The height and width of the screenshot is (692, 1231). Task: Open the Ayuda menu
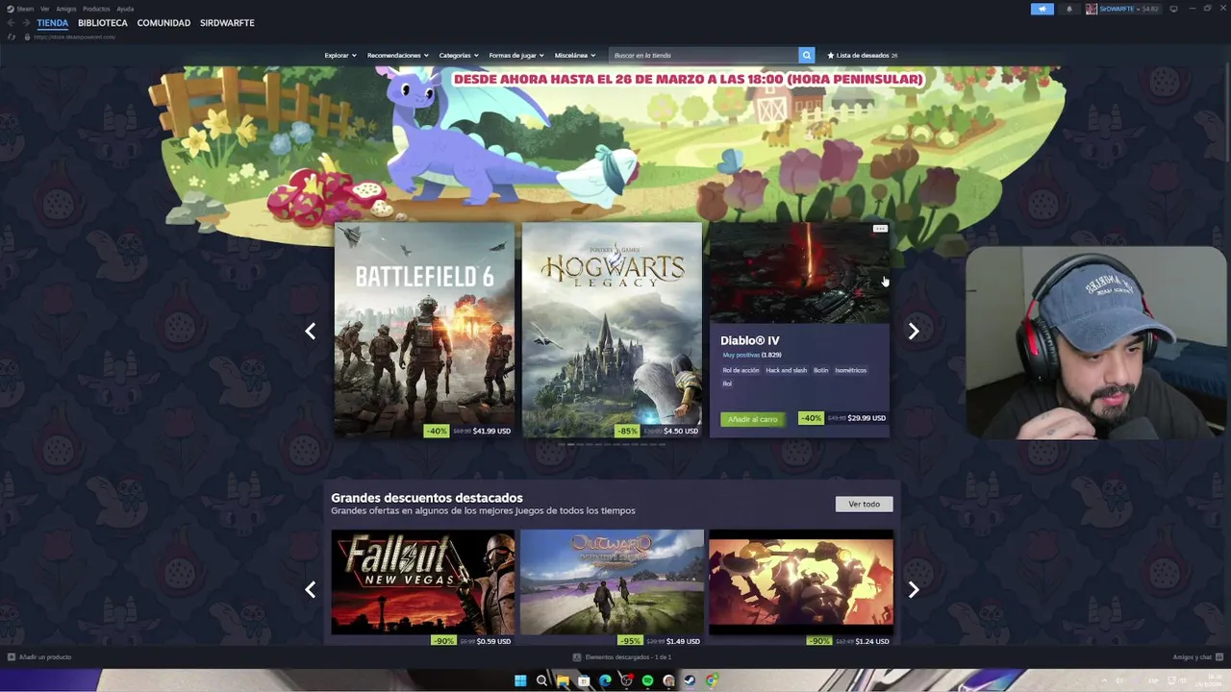point(125,9)
